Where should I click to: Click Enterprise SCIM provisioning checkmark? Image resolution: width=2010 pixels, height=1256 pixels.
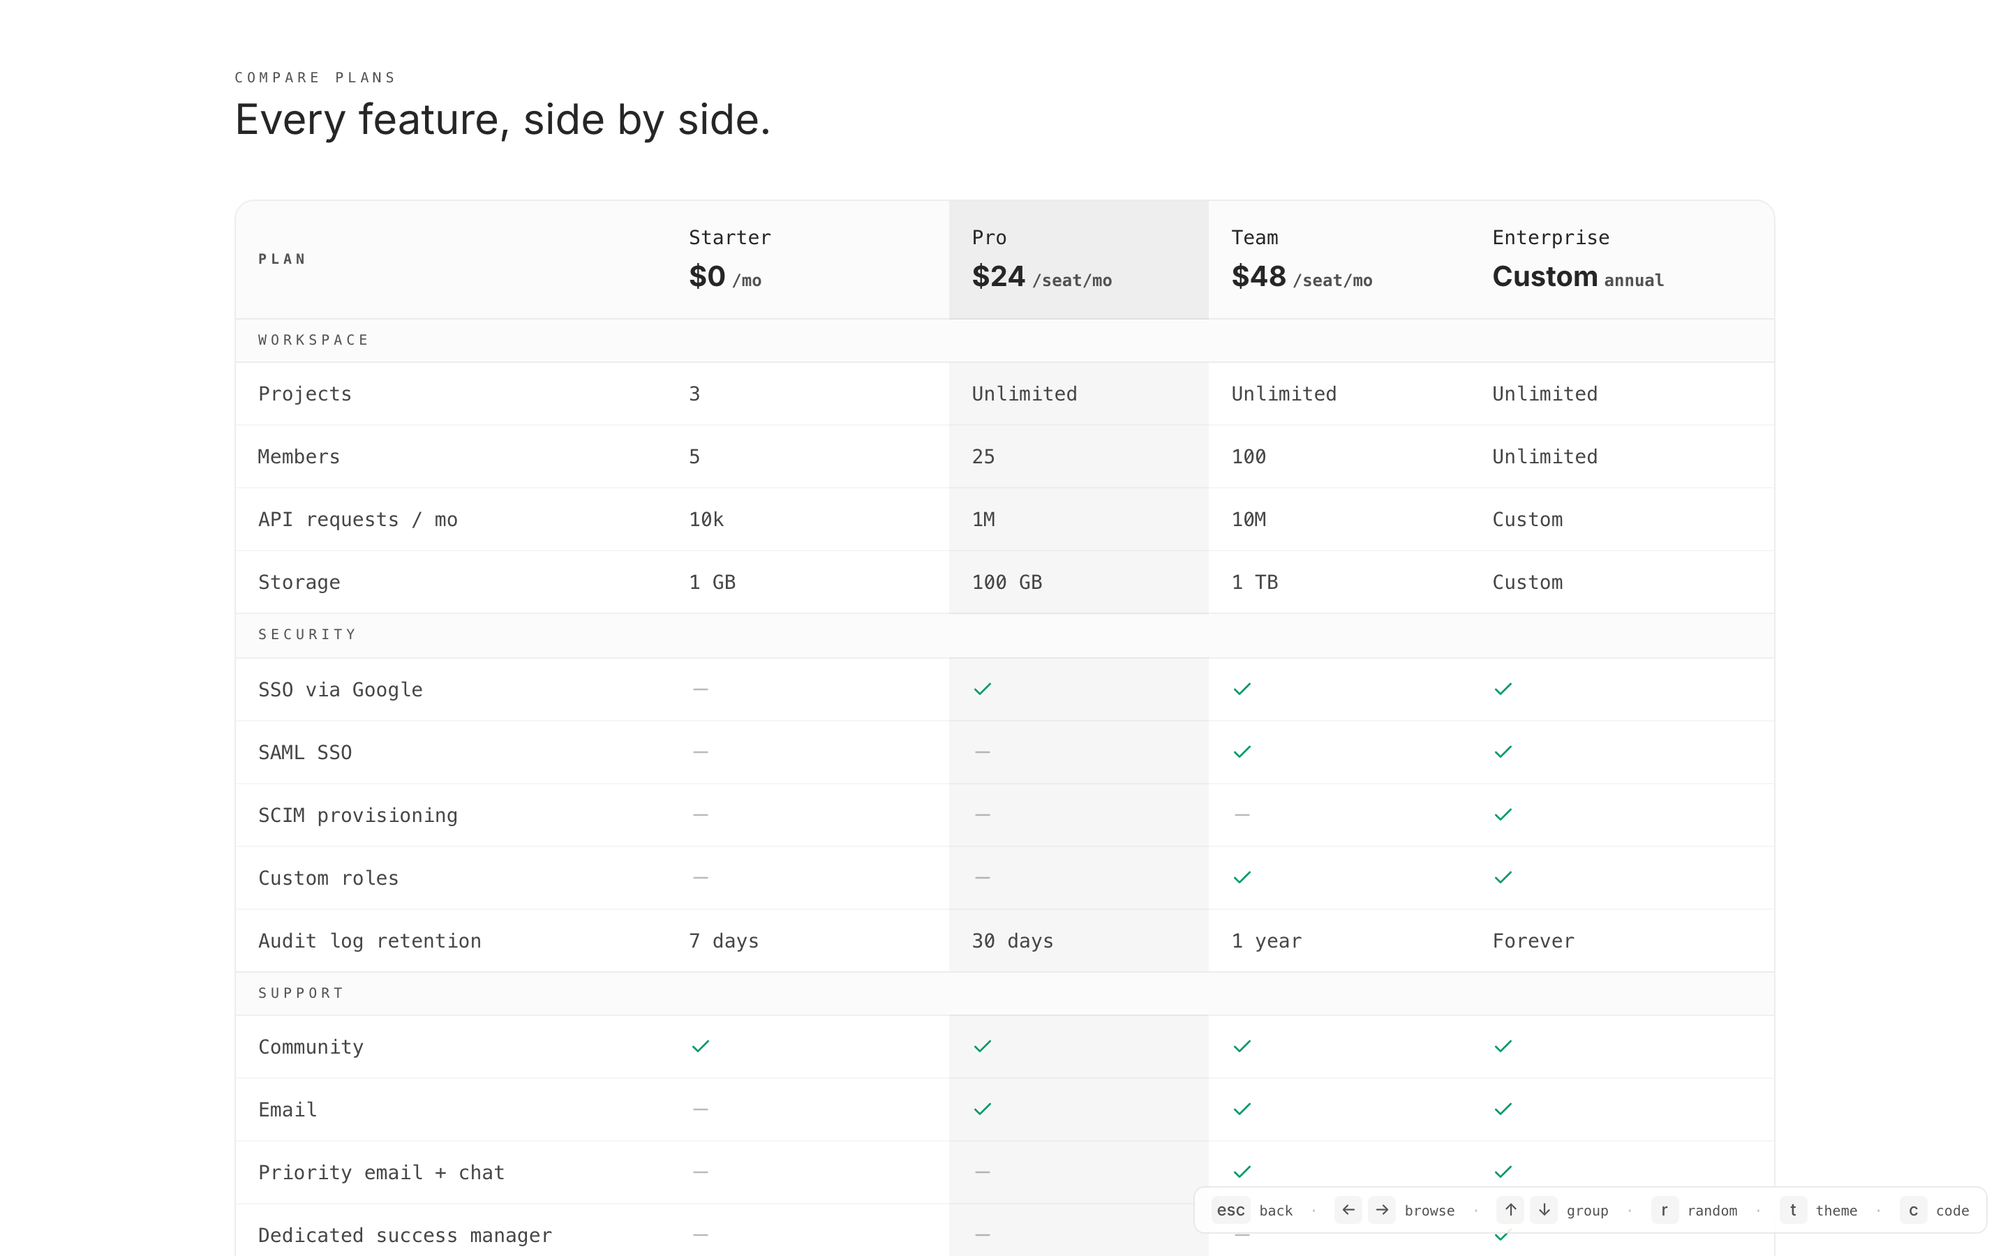(1503, 815)
